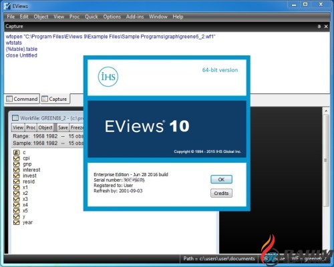334x267 pixels.
Task: Click the close Untitled line in Capture
Action: [x=21, y=55]
